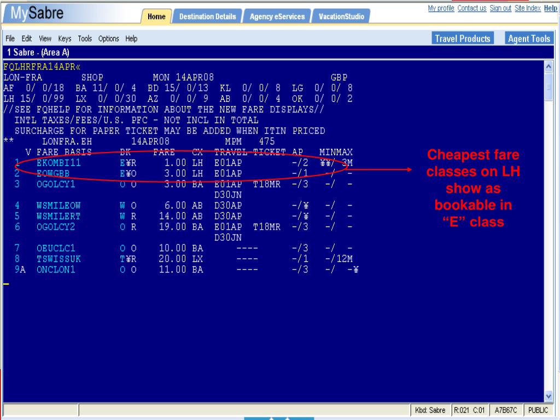This screenshot has width=560, height=420.
Task: Select fare basis WSMILERT
Action: [59, 217]
